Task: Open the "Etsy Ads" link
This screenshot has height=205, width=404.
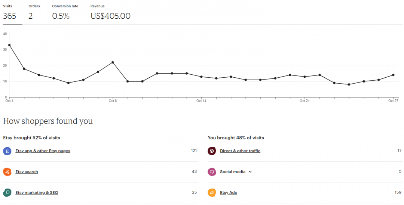Action: 228,193
